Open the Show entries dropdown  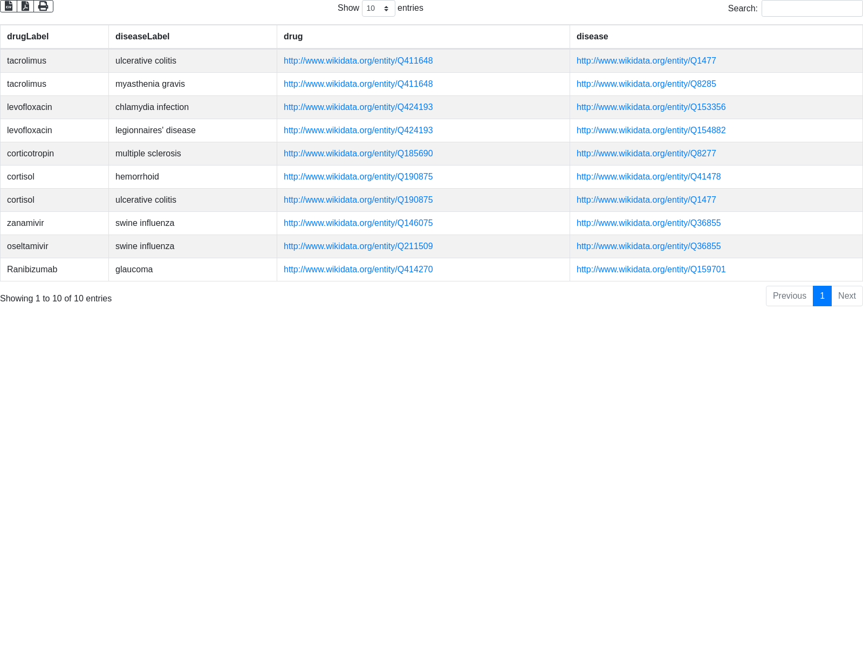378,9
